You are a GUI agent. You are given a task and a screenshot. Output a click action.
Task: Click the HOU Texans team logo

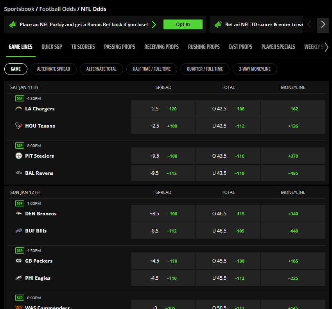click(19, 126)
